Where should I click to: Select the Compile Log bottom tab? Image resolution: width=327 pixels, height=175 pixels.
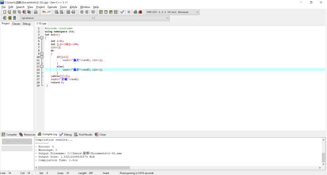(47, 134)
